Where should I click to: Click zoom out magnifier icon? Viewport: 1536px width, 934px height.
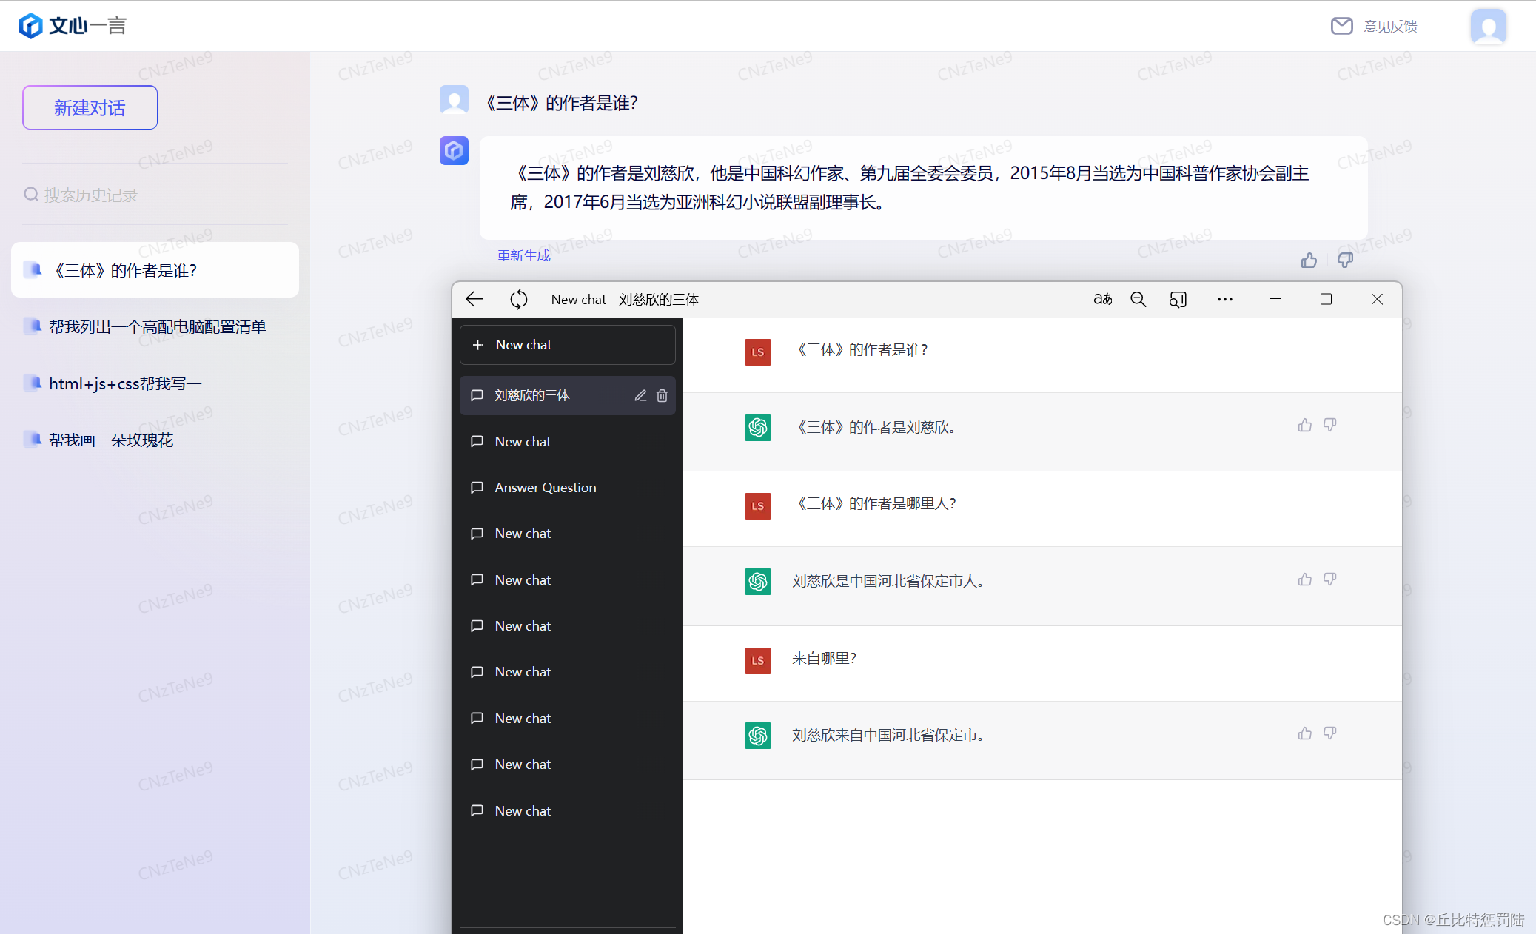[1138, 299]
